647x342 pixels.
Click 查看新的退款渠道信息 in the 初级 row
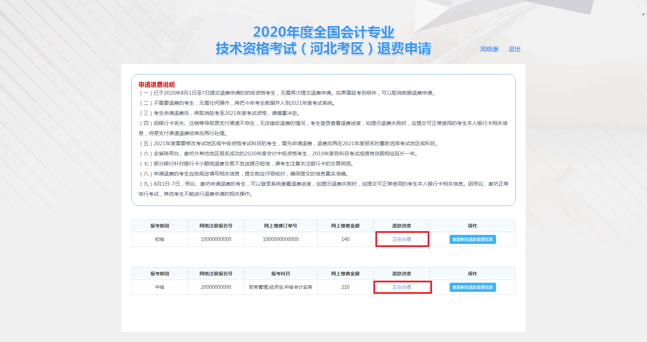pyautogui.click(x=472, y=239)
